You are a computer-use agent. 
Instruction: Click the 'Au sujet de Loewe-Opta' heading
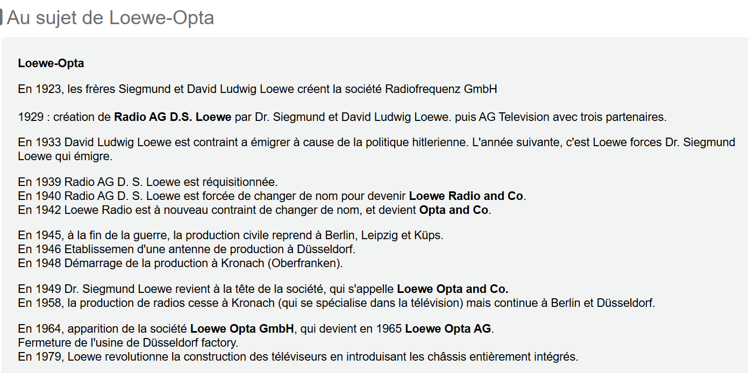tap(110, 18)
